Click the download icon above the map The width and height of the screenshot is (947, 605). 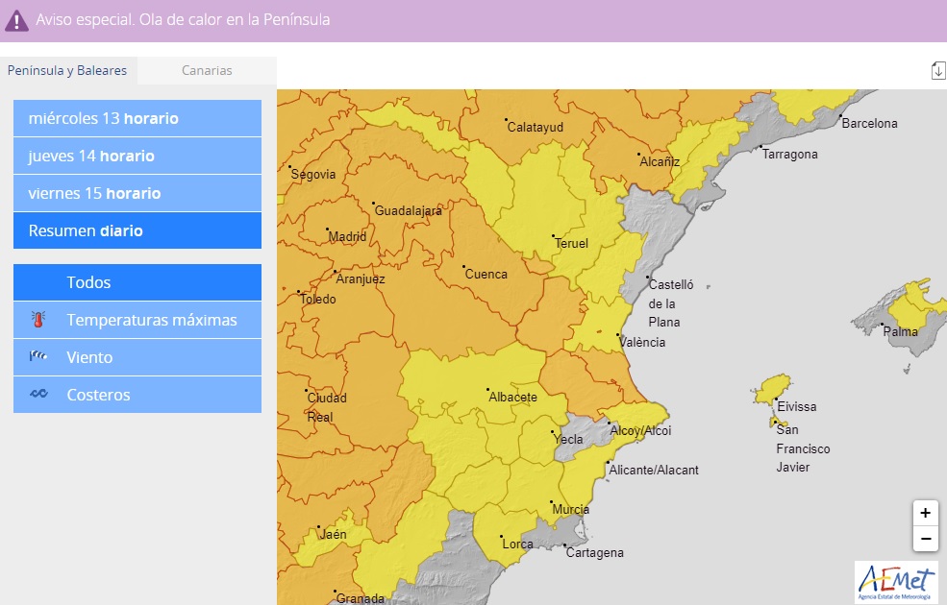tap(937, 70)
